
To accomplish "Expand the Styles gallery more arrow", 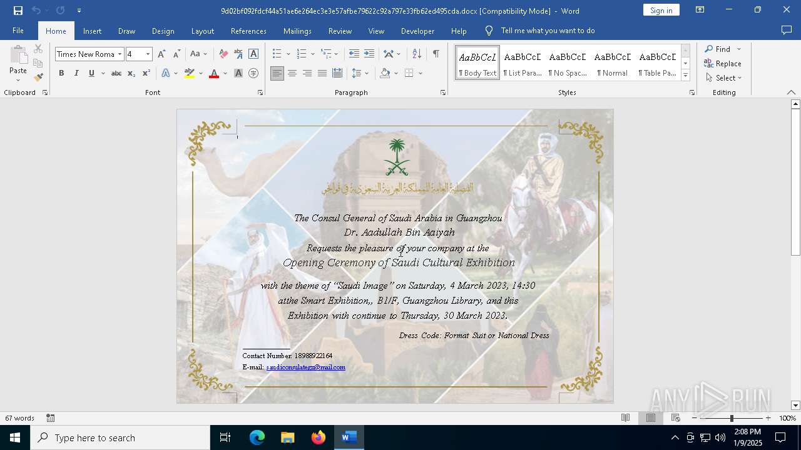I will [x=685, y=76].
